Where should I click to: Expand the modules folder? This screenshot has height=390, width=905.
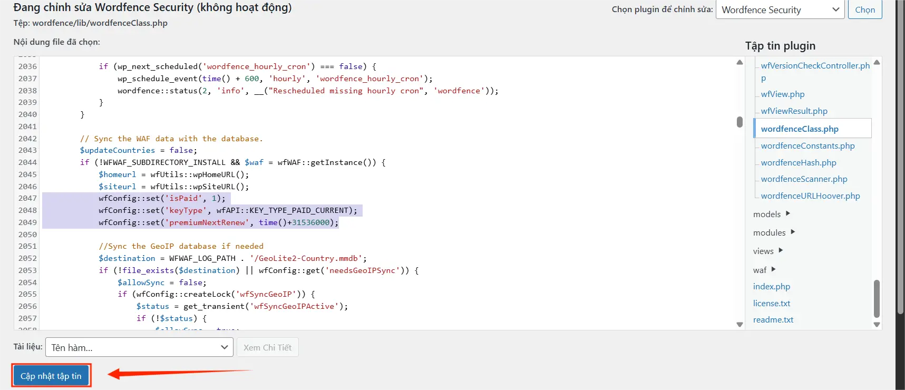point(773,232)
